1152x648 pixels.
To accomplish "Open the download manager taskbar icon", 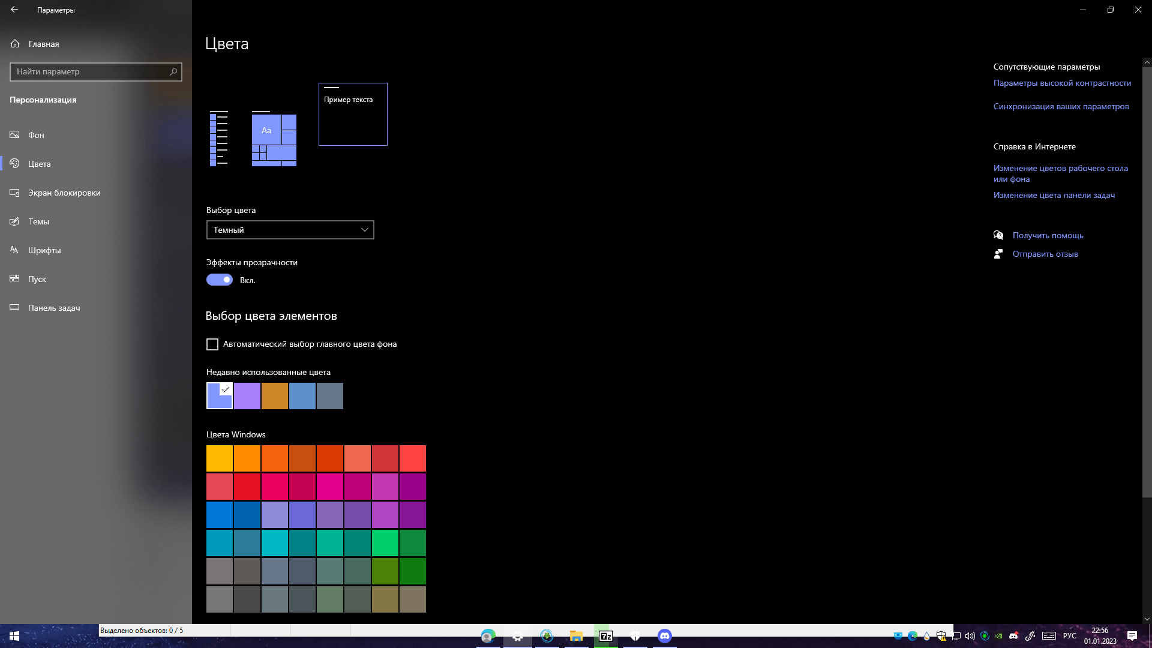I will point(547,636).
